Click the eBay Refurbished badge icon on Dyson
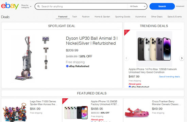Viewport: 187px width, 122px height. 67,66
